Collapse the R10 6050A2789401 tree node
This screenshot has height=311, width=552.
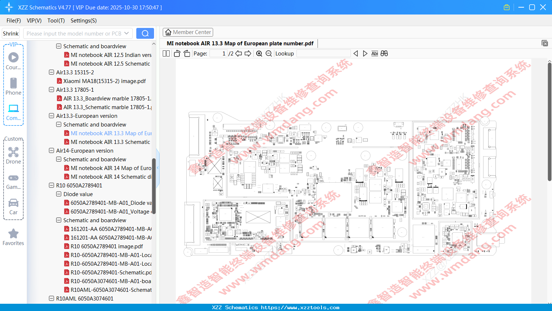tap(51, 186)
